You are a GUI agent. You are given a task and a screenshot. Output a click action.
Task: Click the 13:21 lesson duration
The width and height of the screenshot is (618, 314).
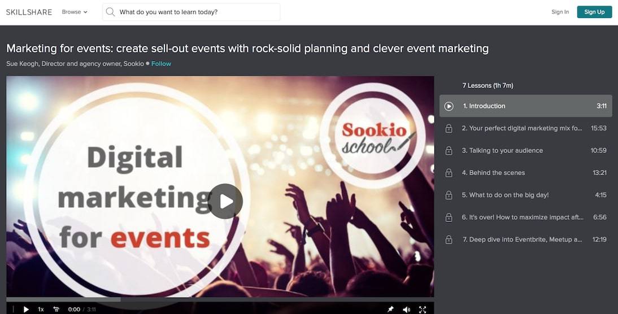click(x=599, y=173)
